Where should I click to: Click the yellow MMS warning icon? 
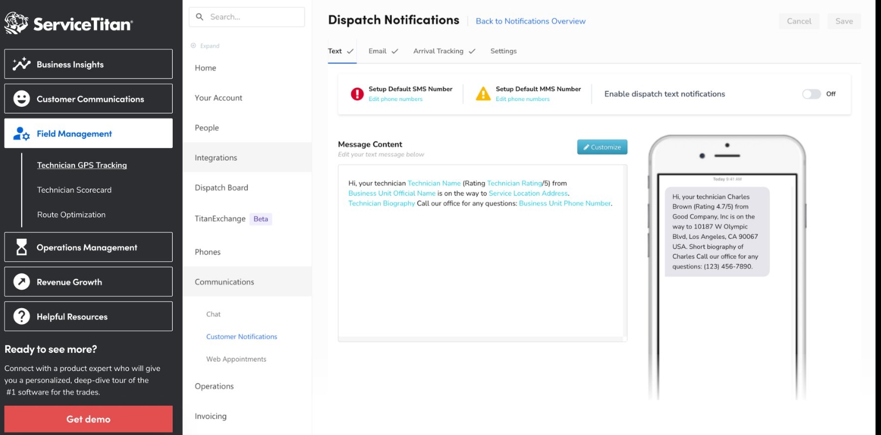coord(483,94)
